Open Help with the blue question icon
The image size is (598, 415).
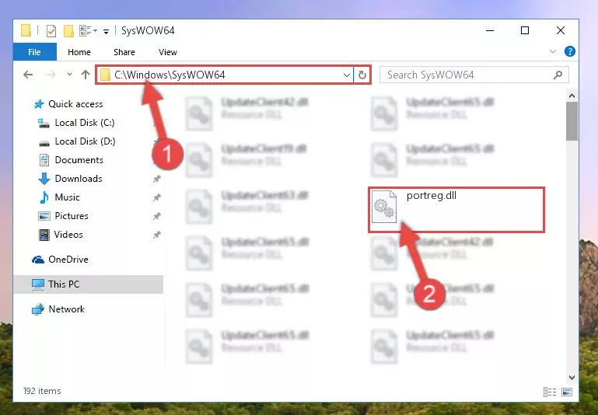click(570, 51)
